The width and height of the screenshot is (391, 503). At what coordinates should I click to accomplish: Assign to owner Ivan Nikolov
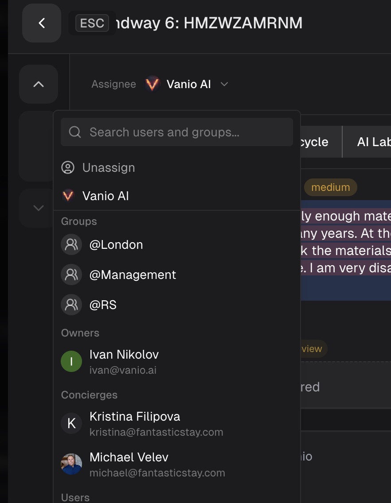(124, 361)
